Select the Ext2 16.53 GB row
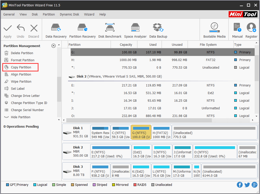This screenshot has width=260, height=194. point(163,93)
